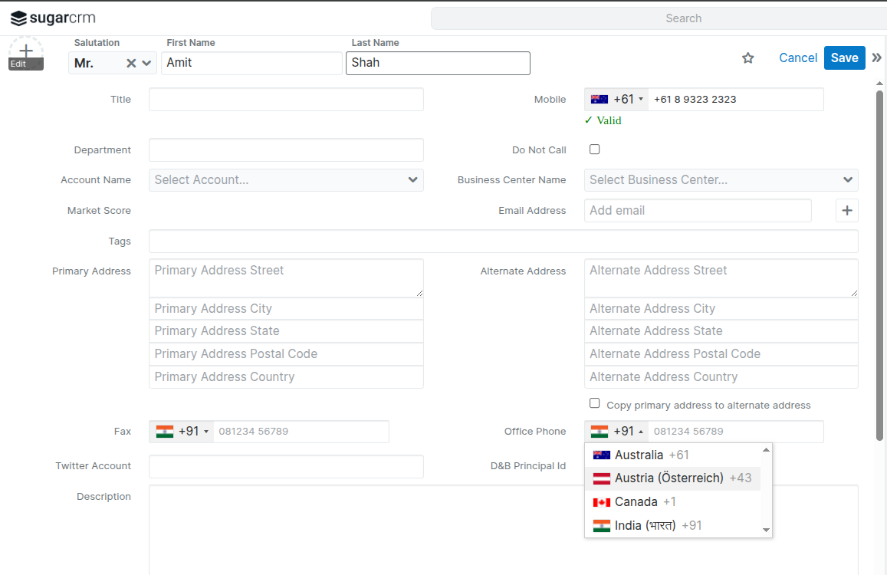Screen dimensions: 887x575
Task: Expand the Salutation dropdown arrow
Action: pyautogui.click(x=146, y=63)
